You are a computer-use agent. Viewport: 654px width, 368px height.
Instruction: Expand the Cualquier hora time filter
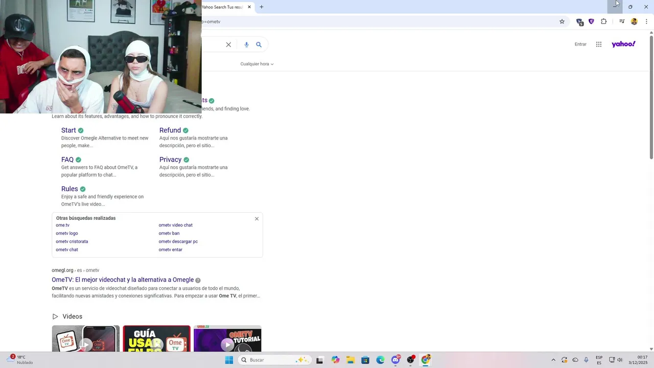pyautogui.click(x=257, y=64)
